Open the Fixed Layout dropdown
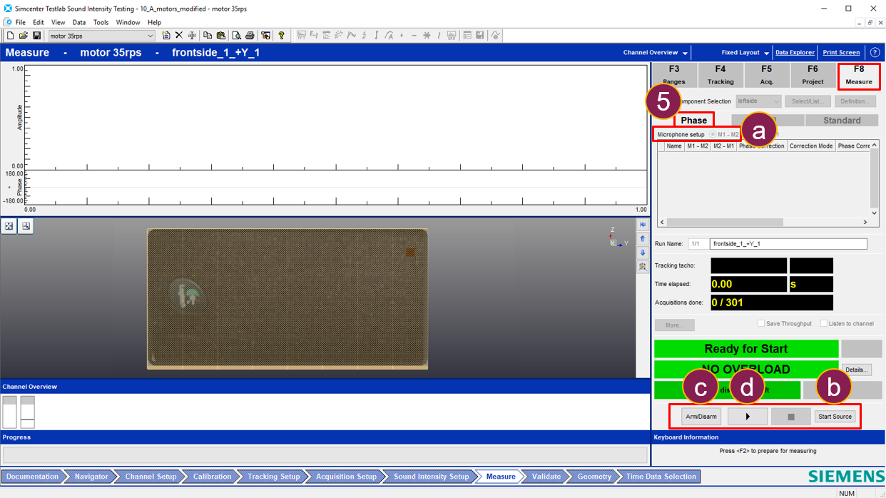Screen dimensions: 886x498 point(745,53)
